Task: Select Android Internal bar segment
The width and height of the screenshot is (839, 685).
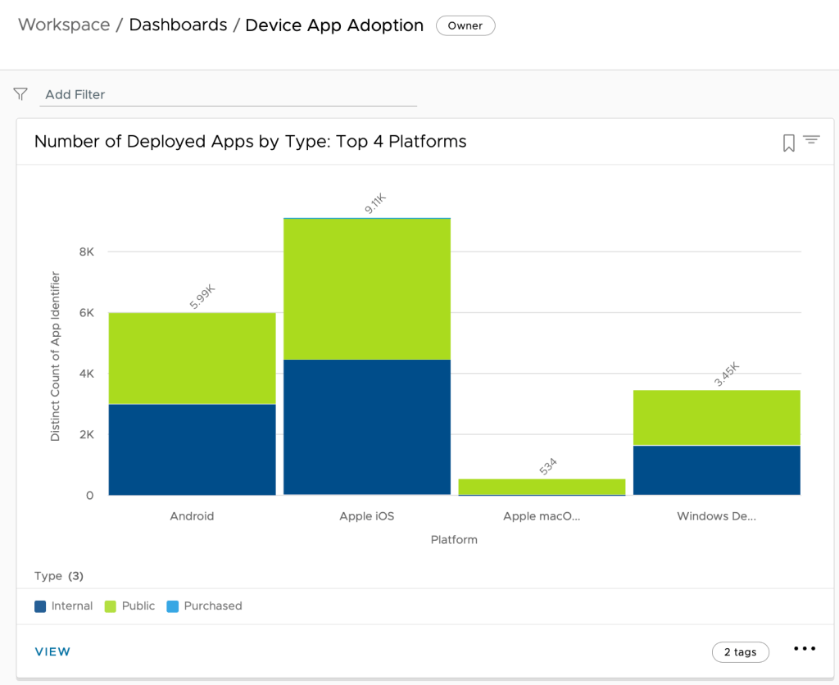Action: pyautogui.click(x=192, y=450)
